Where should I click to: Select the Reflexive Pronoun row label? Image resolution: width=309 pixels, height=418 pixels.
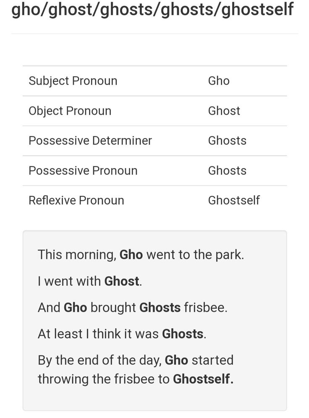(76, 200)
